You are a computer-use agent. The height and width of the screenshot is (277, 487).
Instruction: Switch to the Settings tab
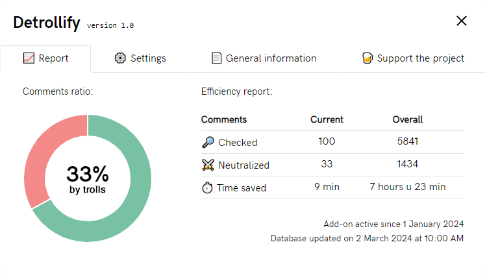[x=140, y=58]
